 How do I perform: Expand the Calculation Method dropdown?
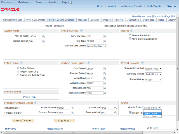click(x=153, y=68)
